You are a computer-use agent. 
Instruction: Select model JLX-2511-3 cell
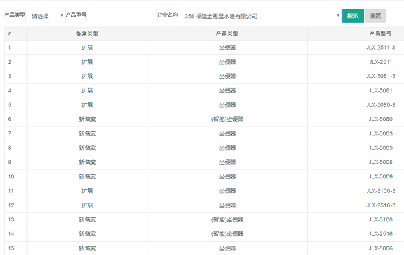point(380,48)
